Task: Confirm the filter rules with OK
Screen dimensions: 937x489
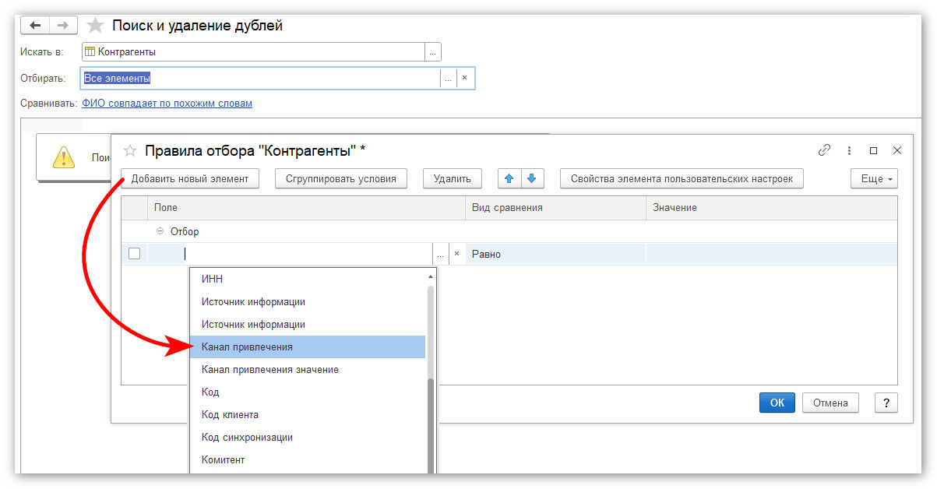Action: coord(777,403)
